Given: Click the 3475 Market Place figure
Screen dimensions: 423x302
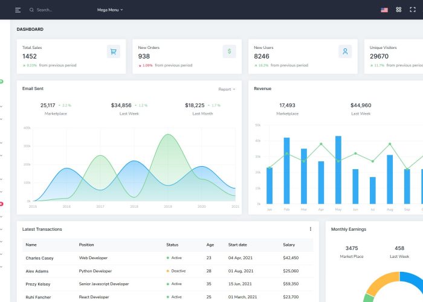Looking at the screenshot, I should pos(352,248).
